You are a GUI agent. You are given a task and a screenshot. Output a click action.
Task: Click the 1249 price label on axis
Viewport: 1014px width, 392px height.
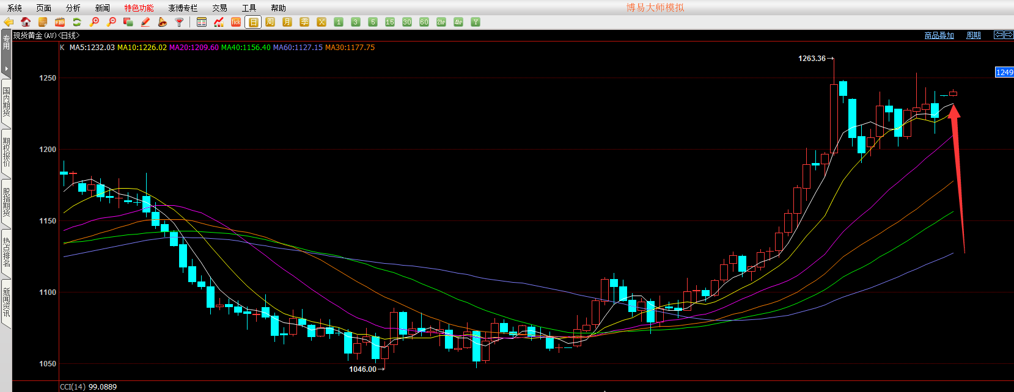tap(1004, 72)
